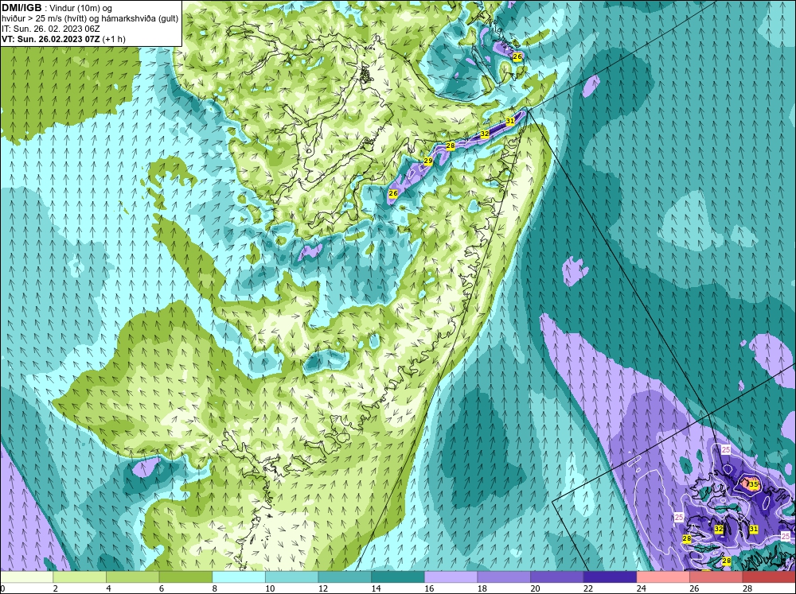Click the 14–16 m/s dark teal legend swatch
The image size is (796, 594).
click(397, 577)
